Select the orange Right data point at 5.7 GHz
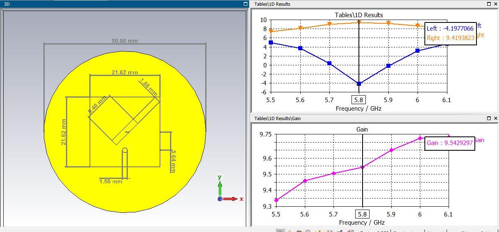 click(329, 24)
